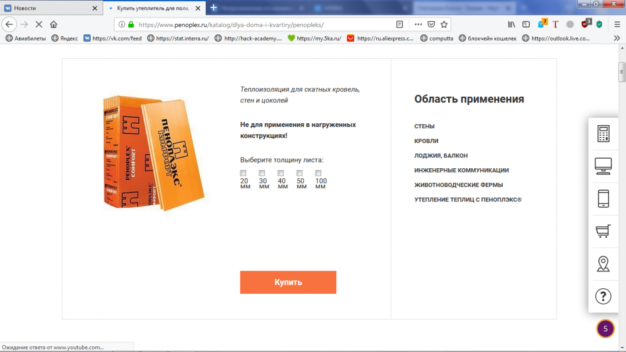Open the shopping cart sidebar icon
The image size is (626, 352).
tap(603, 231)
